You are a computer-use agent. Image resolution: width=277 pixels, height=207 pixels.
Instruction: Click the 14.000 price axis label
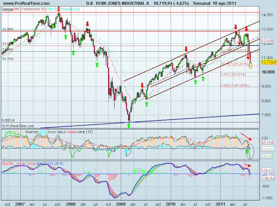click(267, 15)
